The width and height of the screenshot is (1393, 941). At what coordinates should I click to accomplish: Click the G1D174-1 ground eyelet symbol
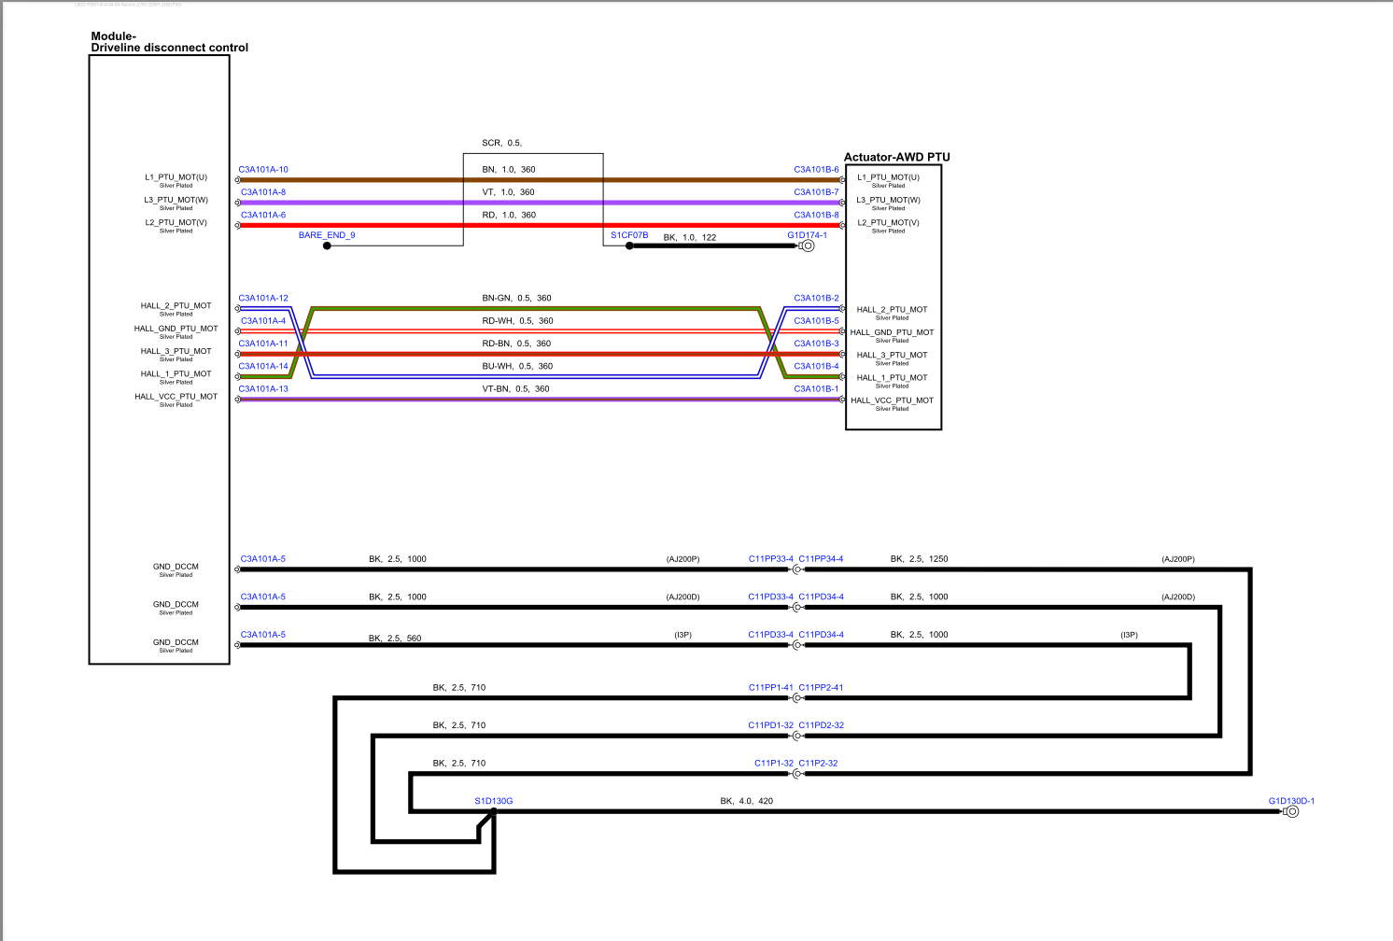click(807, 246)
